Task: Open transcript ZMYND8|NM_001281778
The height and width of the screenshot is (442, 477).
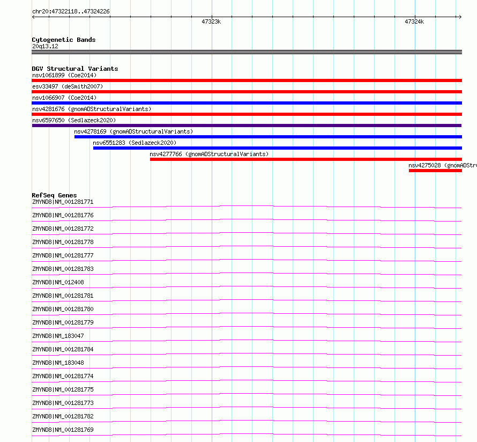Action: click(x=63, y=242)
